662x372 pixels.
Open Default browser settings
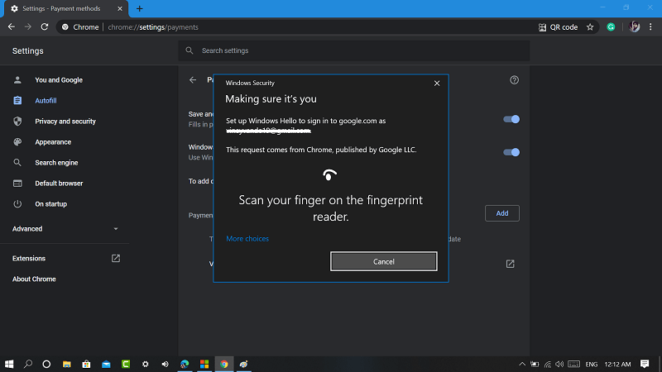pos(59,184)
